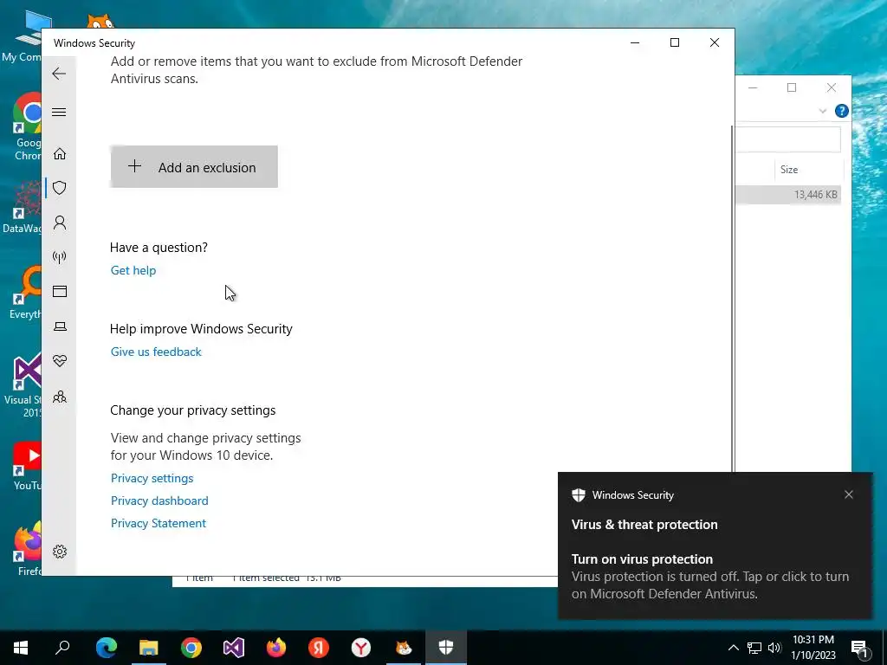Minimize the Windows Security window
Image resolution: width=887 pixels, height=665 pixels.
(x=635, y=42)
